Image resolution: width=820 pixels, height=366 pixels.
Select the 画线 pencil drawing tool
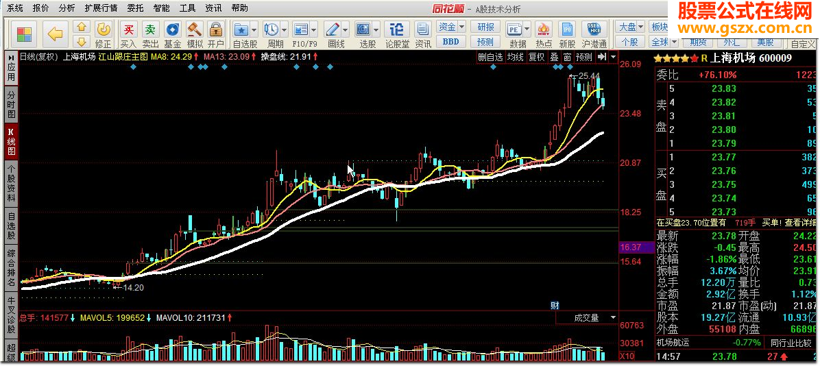coord(332,29)
